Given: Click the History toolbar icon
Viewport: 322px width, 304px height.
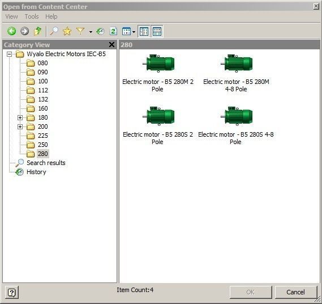Looking at the screenshot, I should (x=100, y=31).
